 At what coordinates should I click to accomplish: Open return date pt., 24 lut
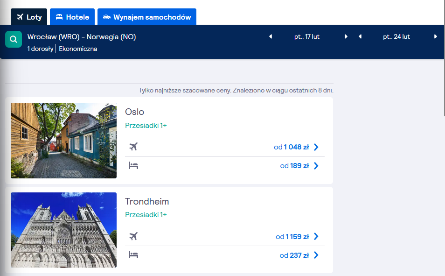coord(396,37)
